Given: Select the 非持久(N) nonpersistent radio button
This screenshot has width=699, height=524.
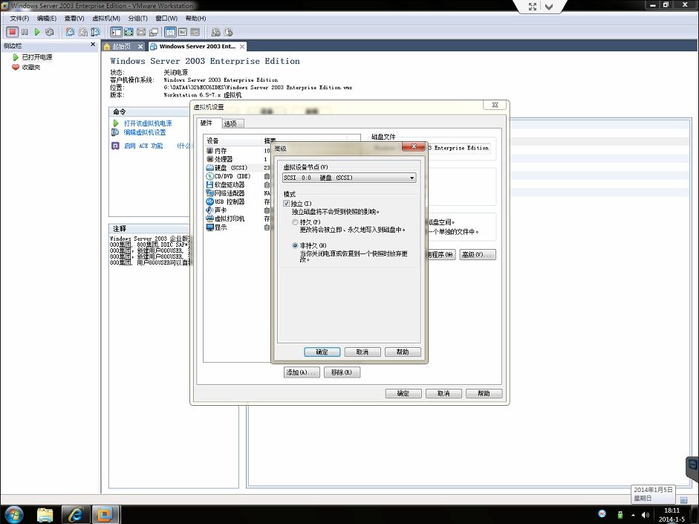Looking at the screenshot, I should [296, 245].
